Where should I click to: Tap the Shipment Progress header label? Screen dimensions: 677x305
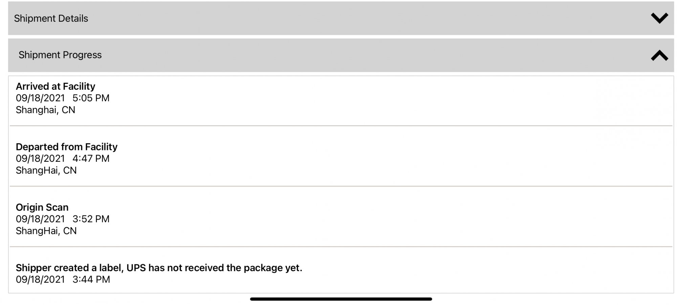point(60,55)
